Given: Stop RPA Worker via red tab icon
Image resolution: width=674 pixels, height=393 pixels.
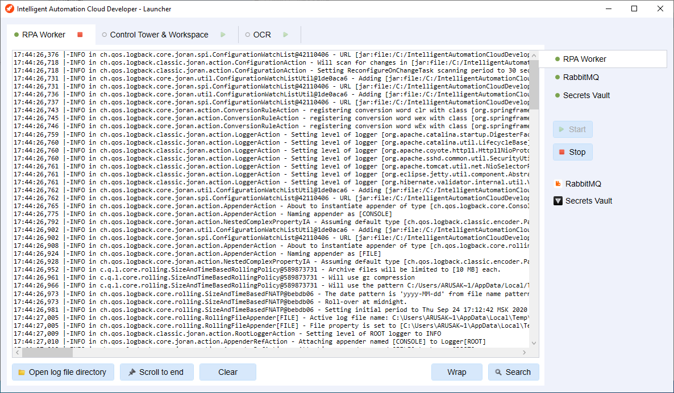Looking at the screenshot, I should click(80, 35).
